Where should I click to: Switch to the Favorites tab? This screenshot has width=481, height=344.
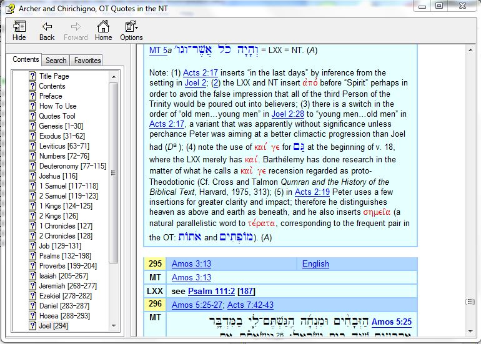tap(87, 61)
